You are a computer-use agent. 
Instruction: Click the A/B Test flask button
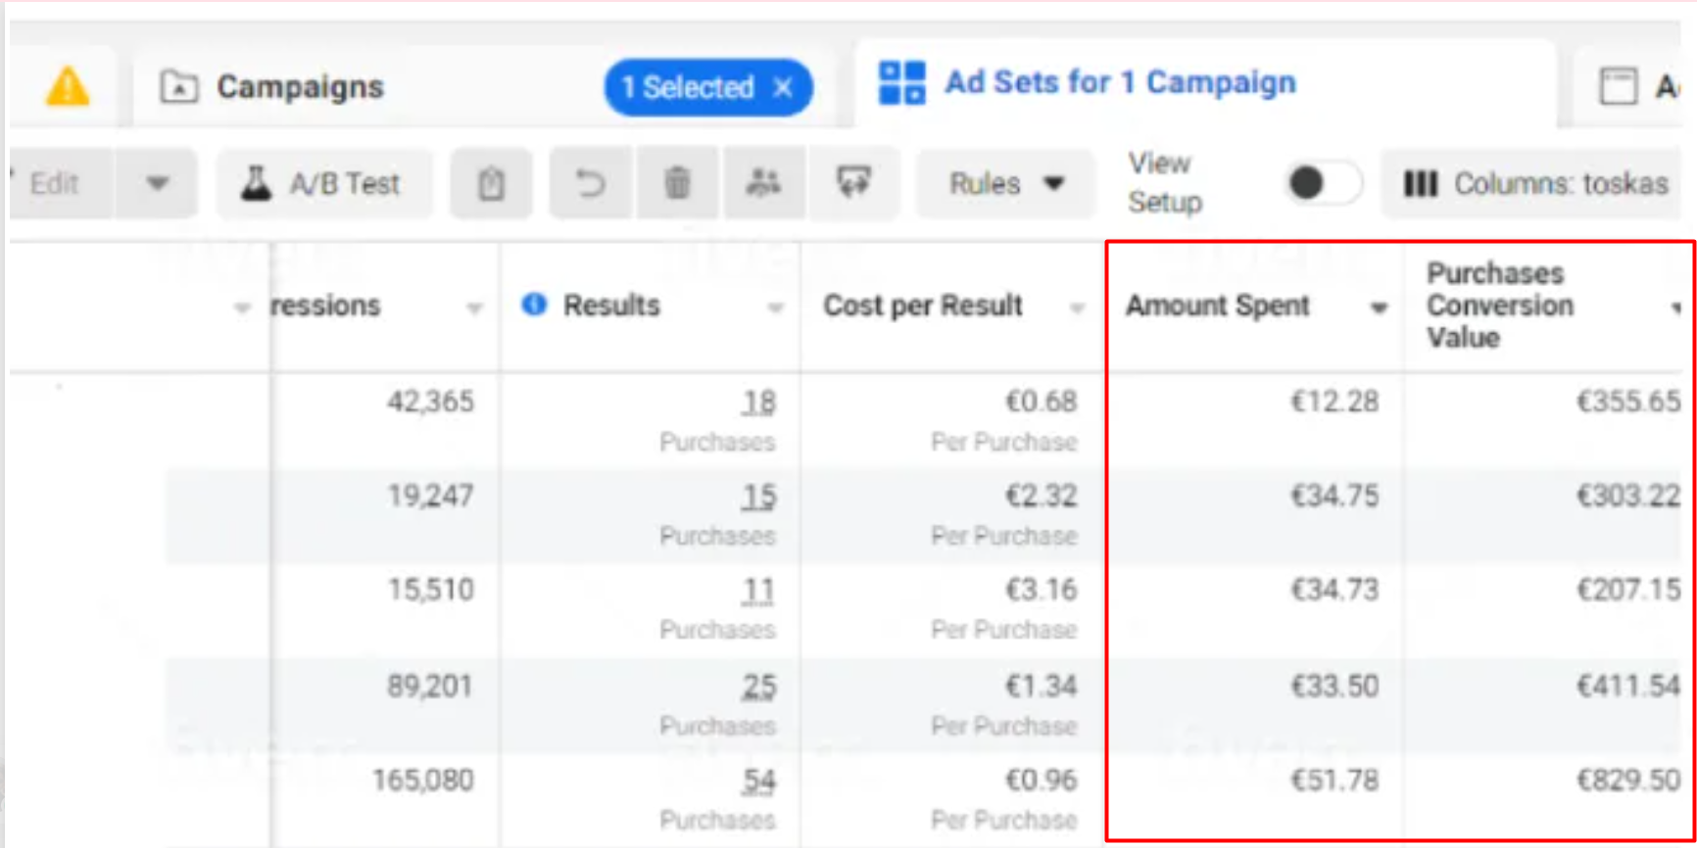pos(324,183)
